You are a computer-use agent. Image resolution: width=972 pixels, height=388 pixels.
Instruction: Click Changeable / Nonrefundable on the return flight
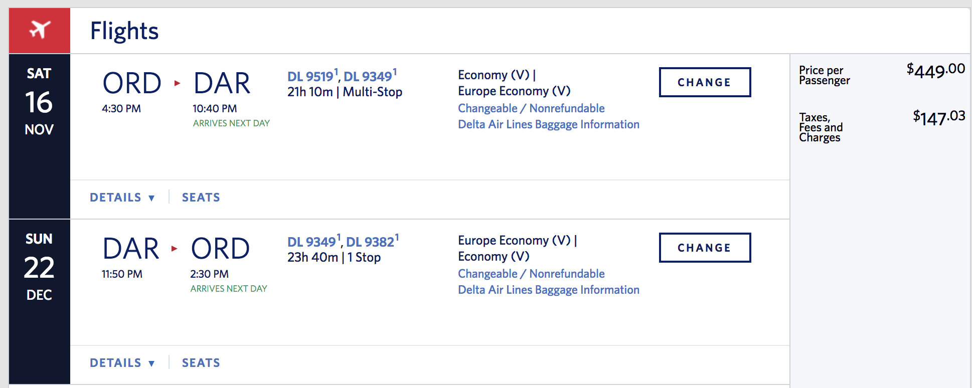point(531,274)
